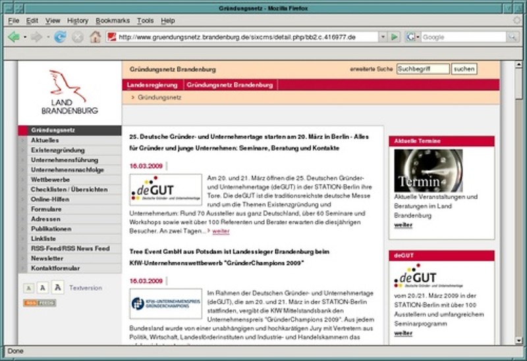
Task: Click the Firefox activity throbber icon
Action: click(x=517, y=20)
